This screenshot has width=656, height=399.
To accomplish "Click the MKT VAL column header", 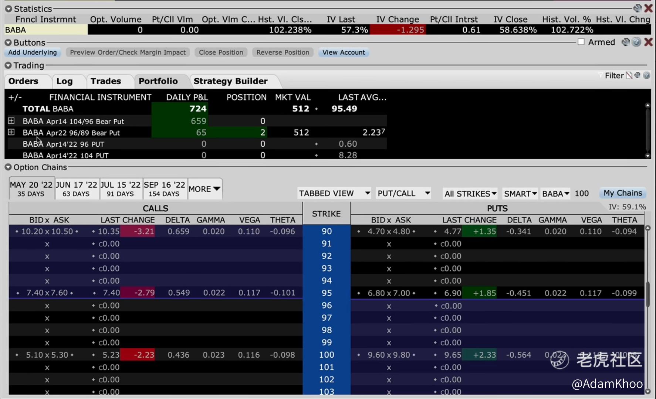I will click(293, 98).
